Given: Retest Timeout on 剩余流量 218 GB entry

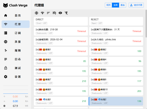Looking at the screenshot, I should 81,31.
